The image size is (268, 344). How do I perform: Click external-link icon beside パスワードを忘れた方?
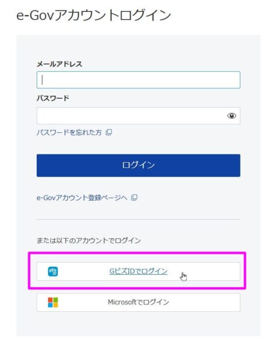tap(109, 132)
